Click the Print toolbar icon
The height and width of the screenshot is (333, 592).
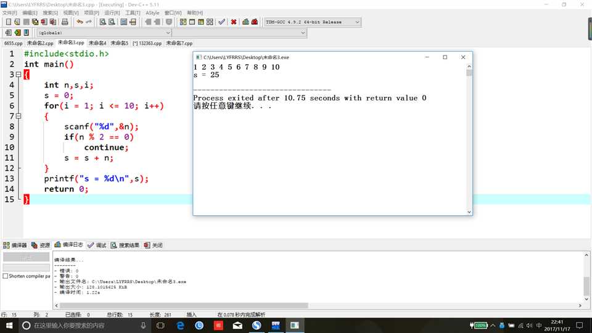[65, 22]
